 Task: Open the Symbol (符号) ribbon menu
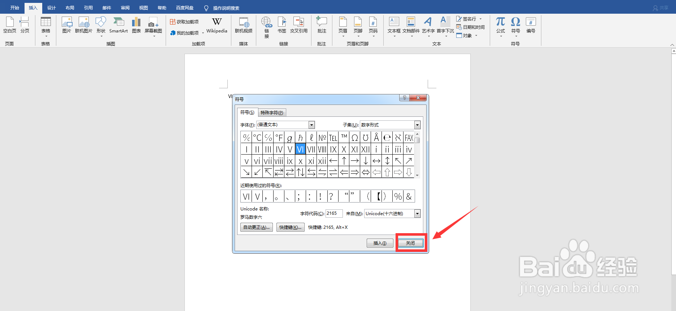pyautogui.click(x=516, y=27)
